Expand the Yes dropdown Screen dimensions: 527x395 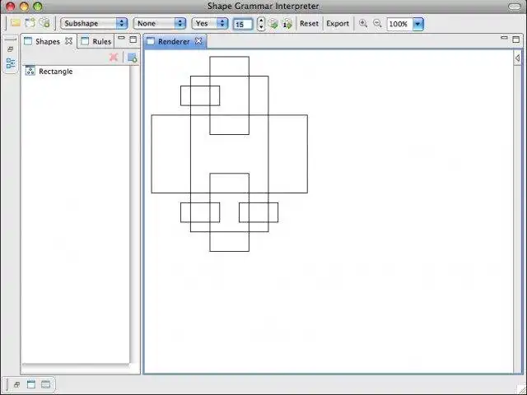click(x=210, y=24)
